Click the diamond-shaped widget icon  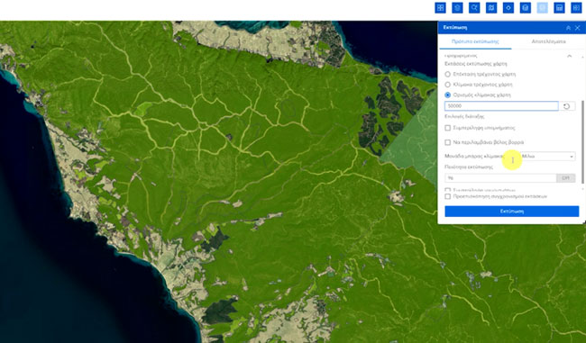coord(508,8)
